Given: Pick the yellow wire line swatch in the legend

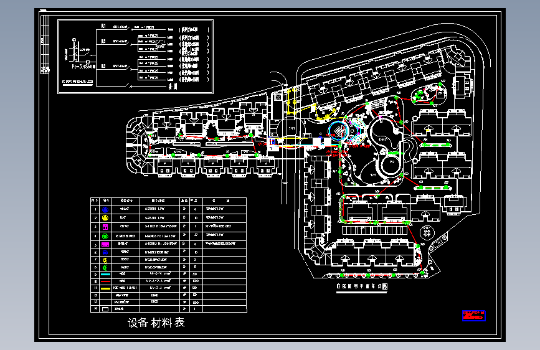Looking at the screenshot, I should click(105, 288).
